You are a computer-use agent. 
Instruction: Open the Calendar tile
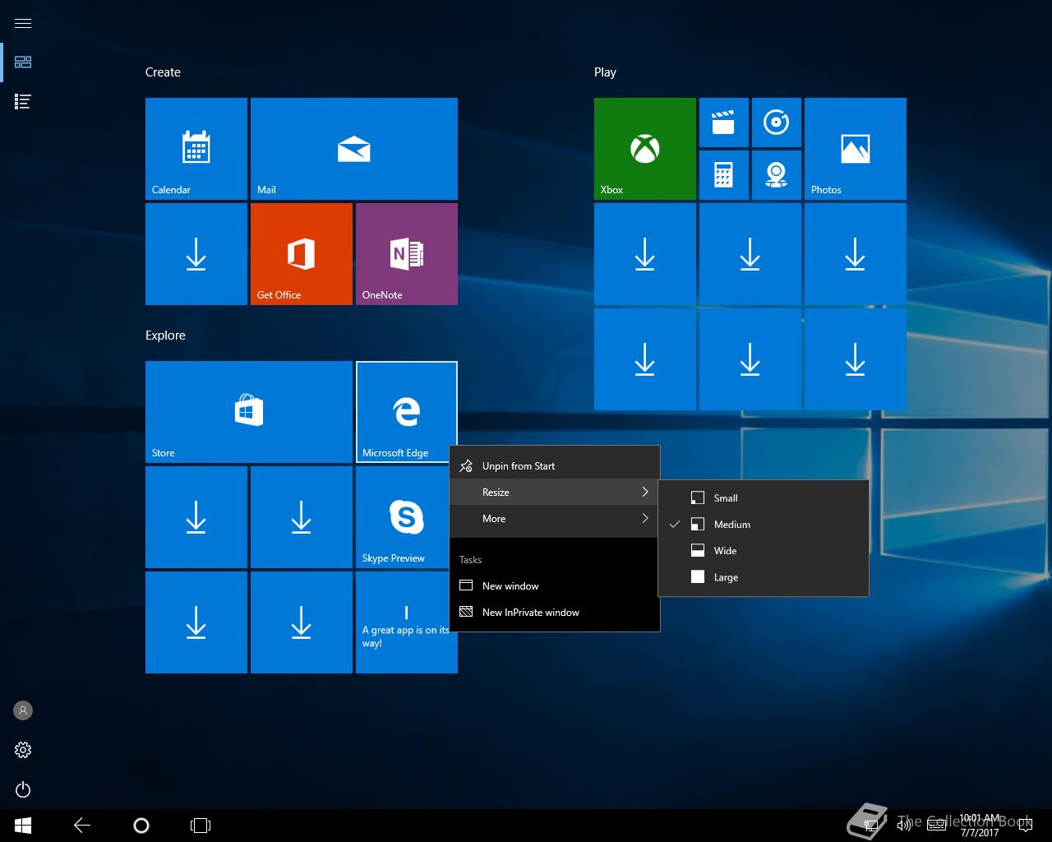pyautogui.click(x=196, y=149)
